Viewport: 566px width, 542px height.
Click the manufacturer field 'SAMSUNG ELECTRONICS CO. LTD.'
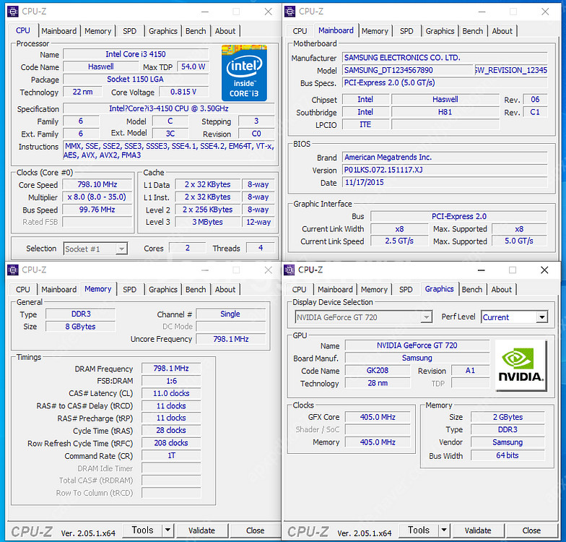tap(445, 58)
